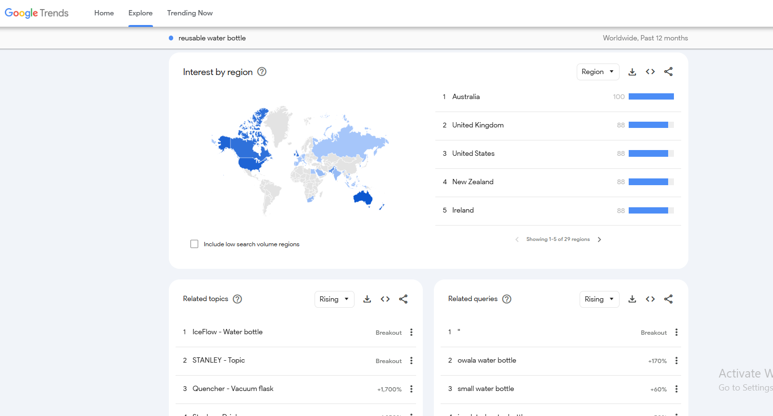Open Related queries Rising dropdown
This screenshot has width=773, height=416.
coord(599,299)
